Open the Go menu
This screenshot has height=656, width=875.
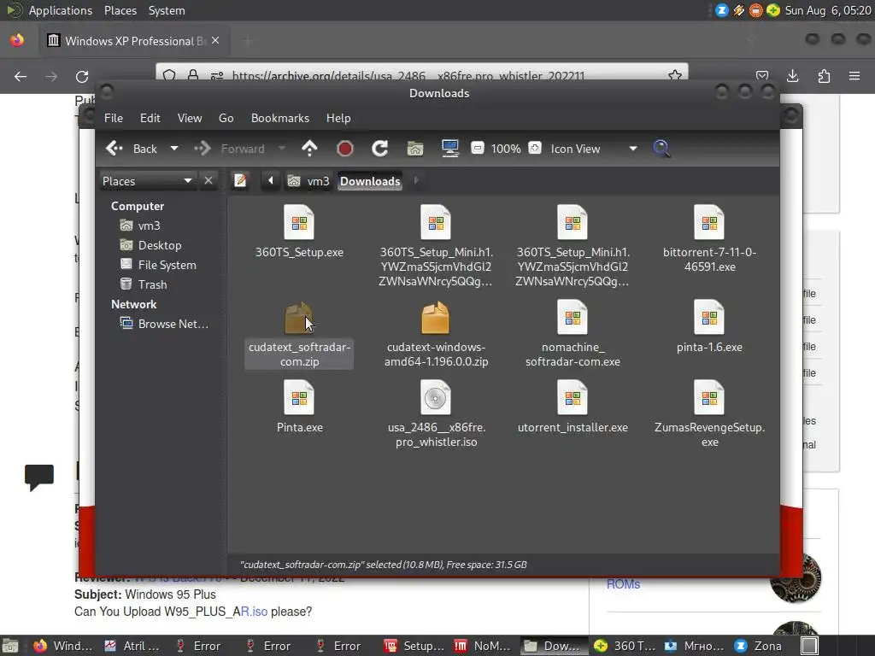coord(226,118)
